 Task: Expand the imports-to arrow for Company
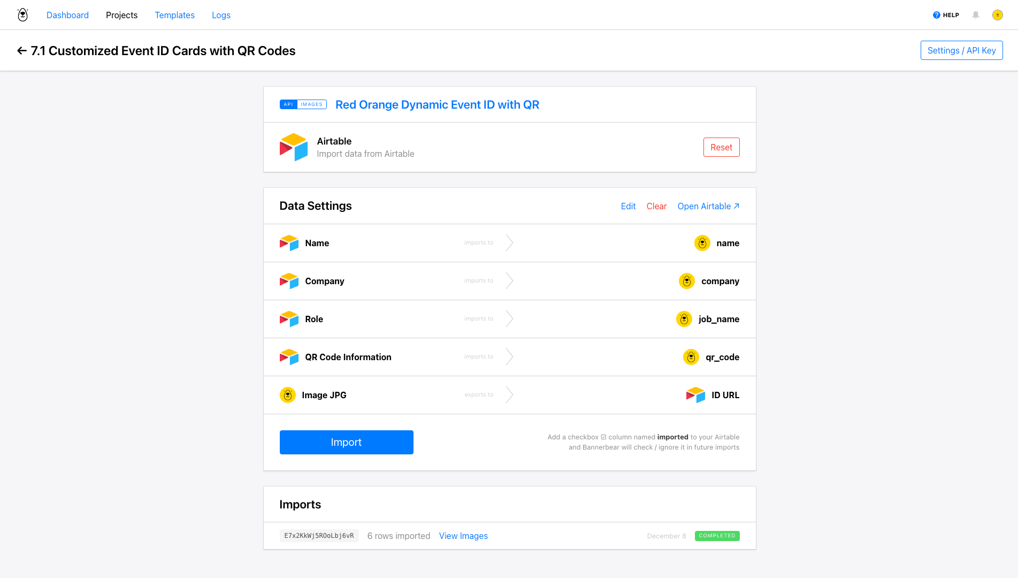point(509,280)
